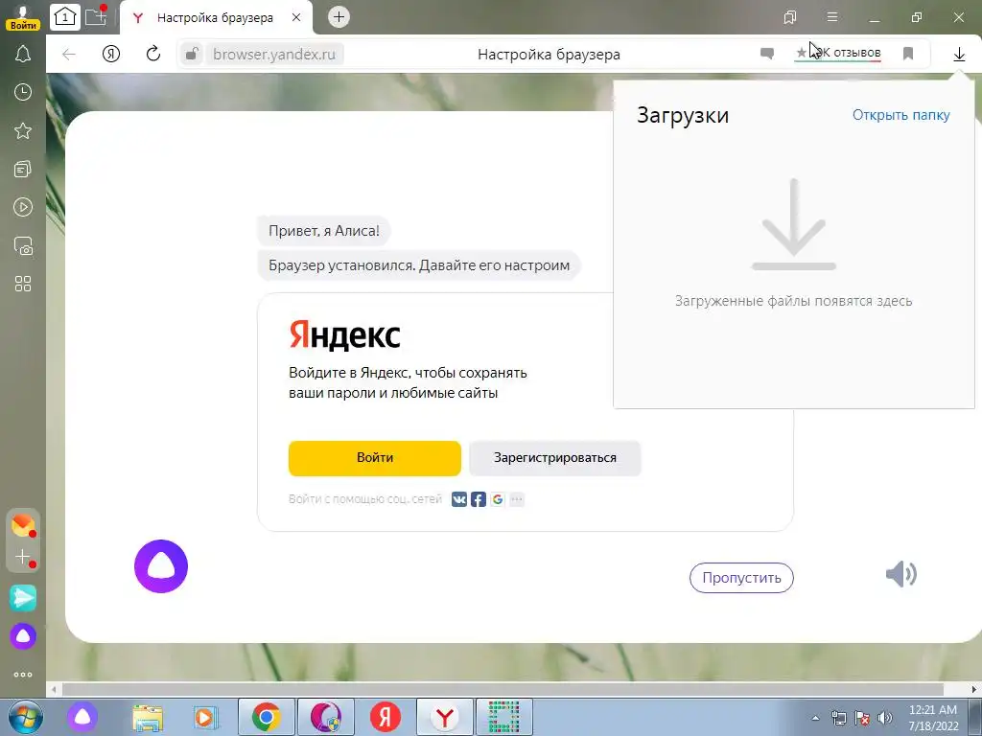Click the site security lock icon

point(192,55)
